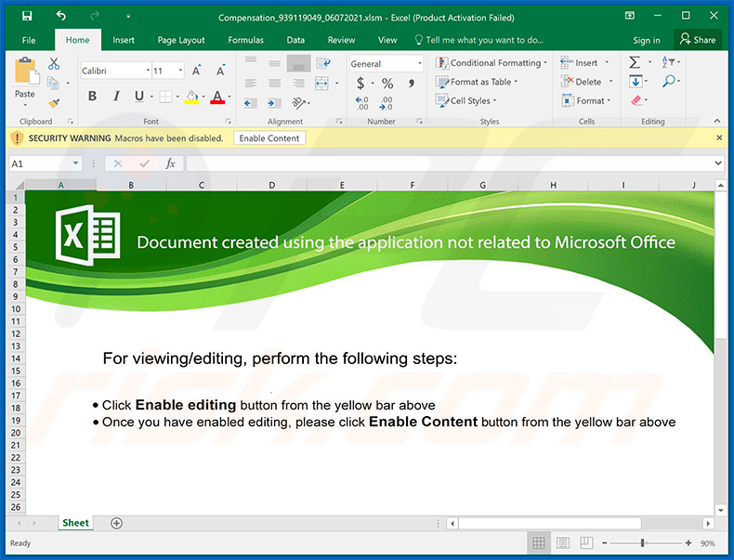Click the Tell me what you want field
Viewport: 734px width, 560px height.
tap(479, 40)
